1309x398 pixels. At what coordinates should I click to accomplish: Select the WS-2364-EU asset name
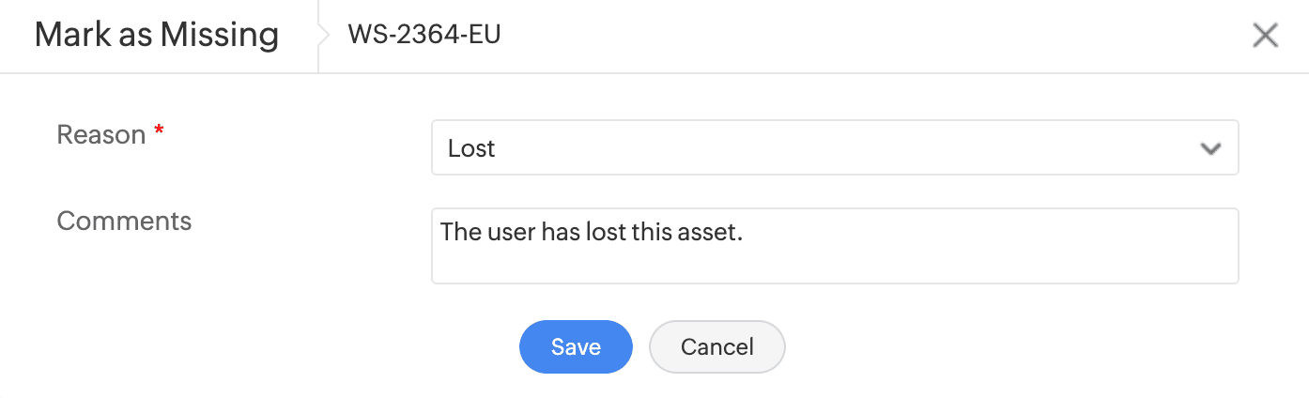(x=423, y=36)
